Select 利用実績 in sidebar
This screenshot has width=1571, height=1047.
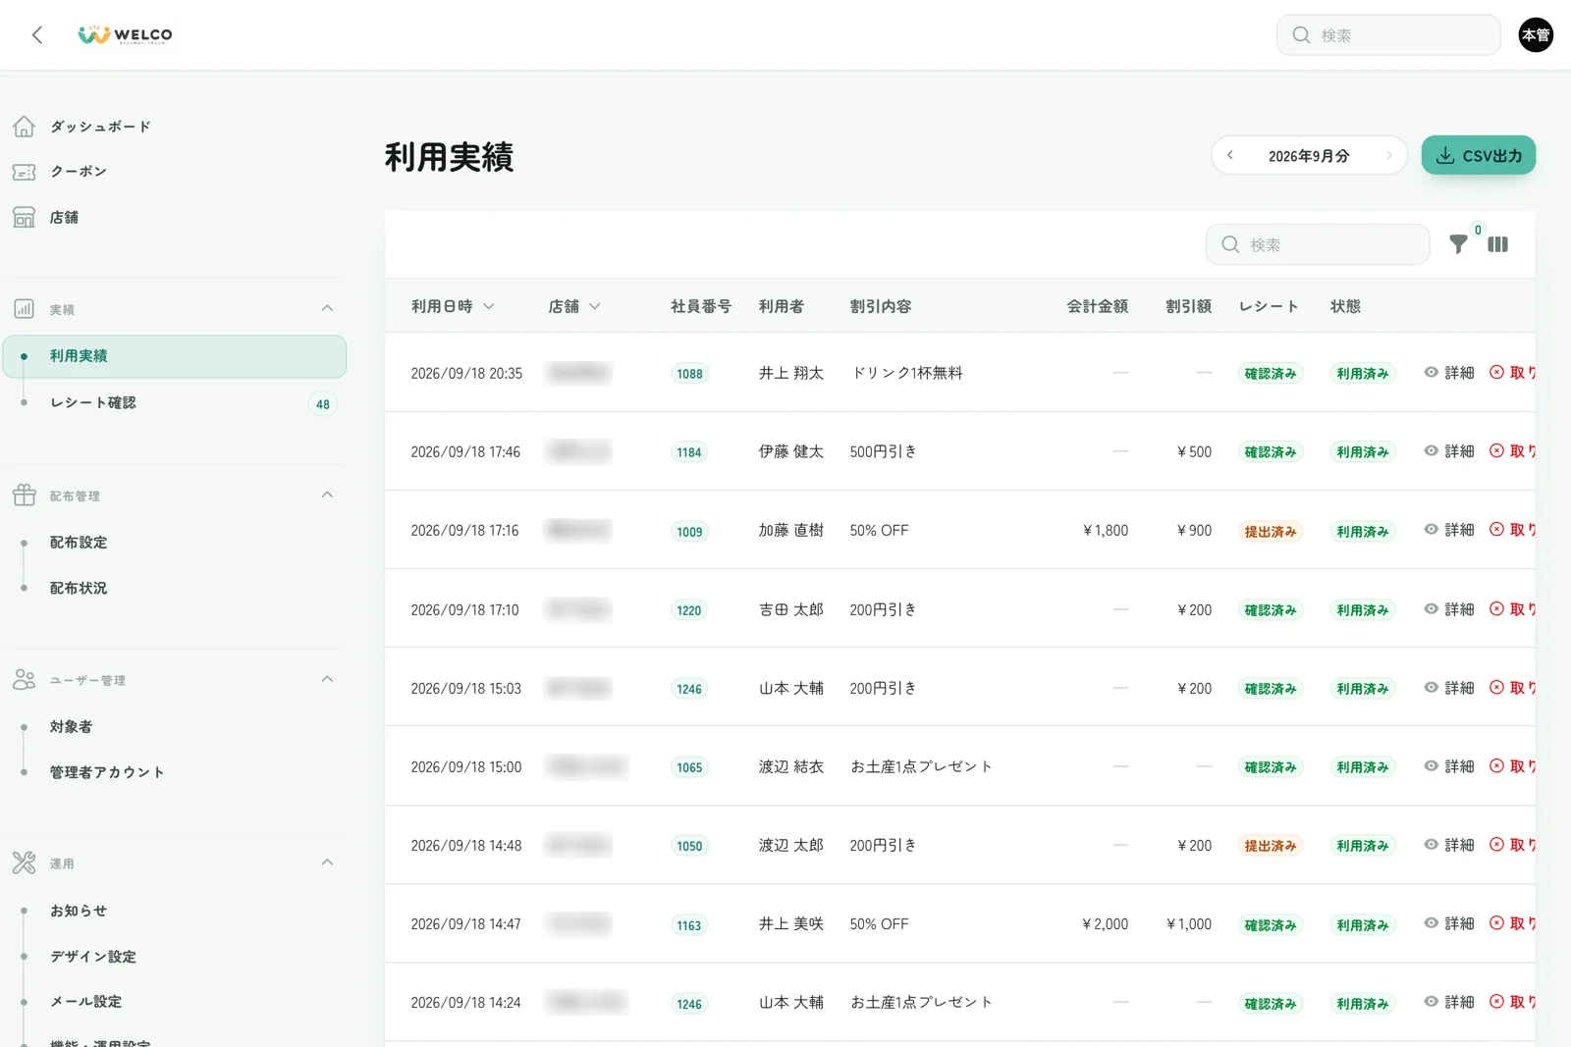coord(175,356)
